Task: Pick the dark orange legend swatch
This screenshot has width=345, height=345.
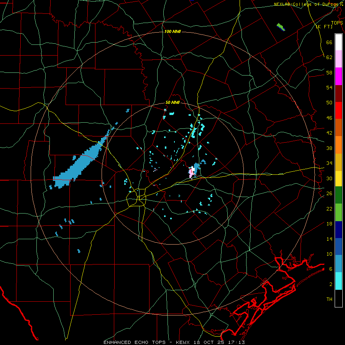Action: [x=338, y=128]
